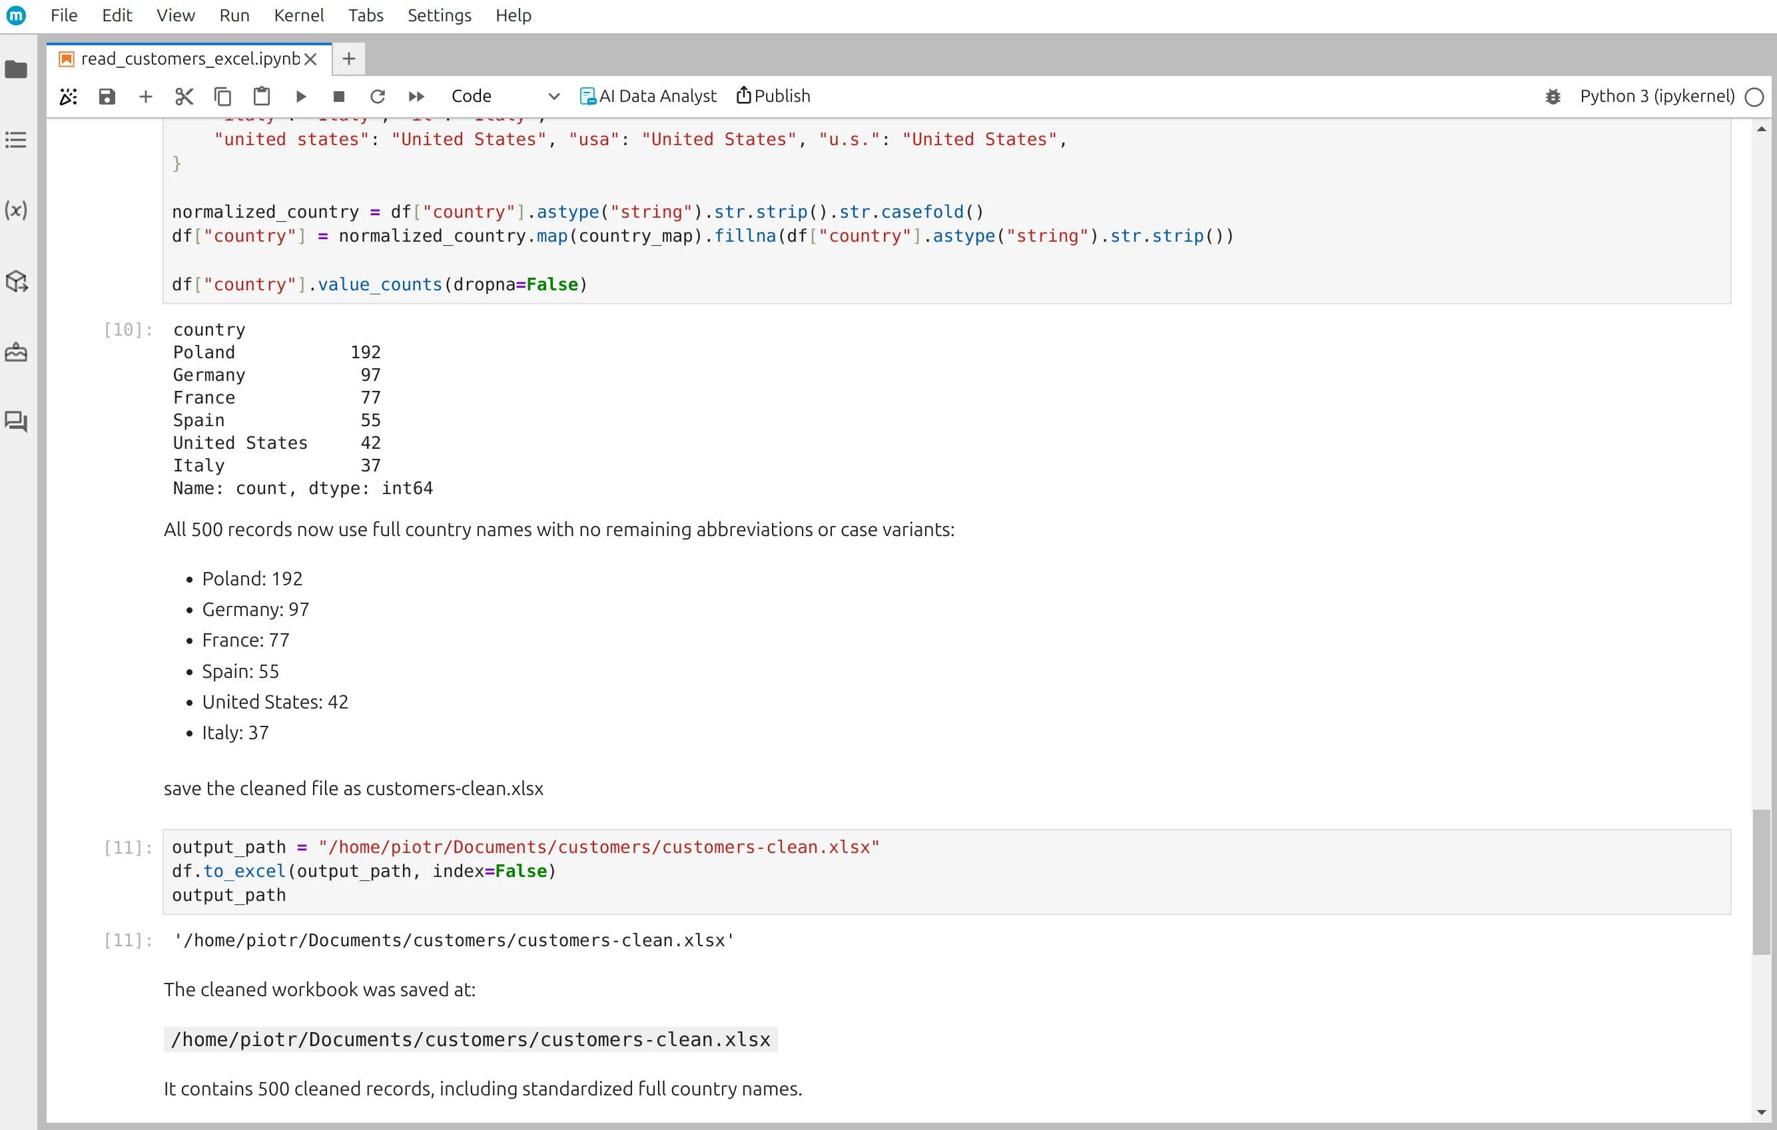Screen dimensions: 1777x1130
Task: Cut the selected cell with scissors icon
Action: (x=184, y=97)
